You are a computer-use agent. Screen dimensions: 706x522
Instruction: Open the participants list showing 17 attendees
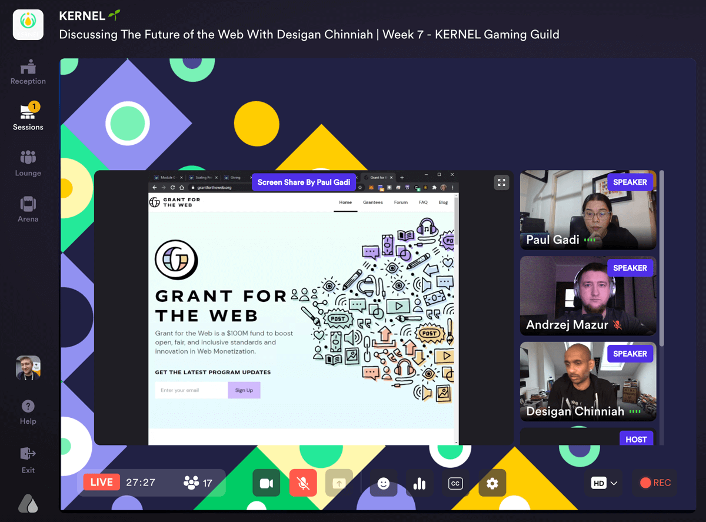point(201,482)
